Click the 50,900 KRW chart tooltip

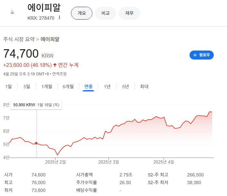36,105
